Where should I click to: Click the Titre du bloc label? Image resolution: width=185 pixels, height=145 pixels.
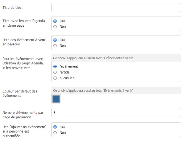[12, 8]
